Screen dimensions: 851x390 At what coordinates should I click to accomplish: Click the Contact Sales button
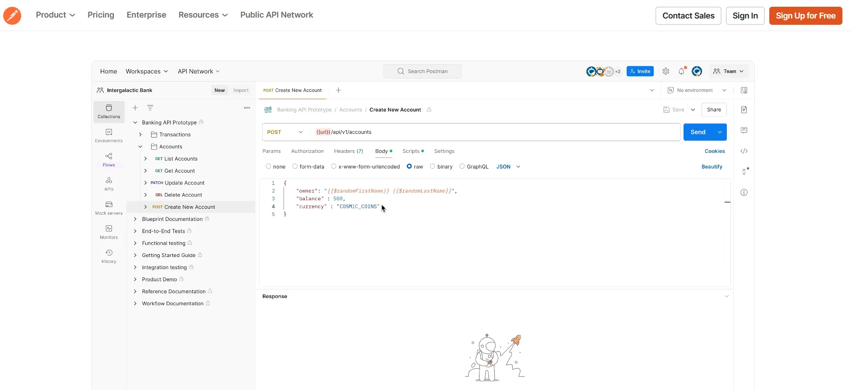(688, 16)
